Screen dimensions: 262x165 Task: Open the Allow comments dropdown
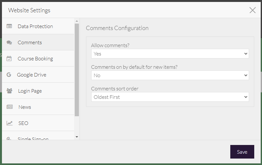[170, 54]
